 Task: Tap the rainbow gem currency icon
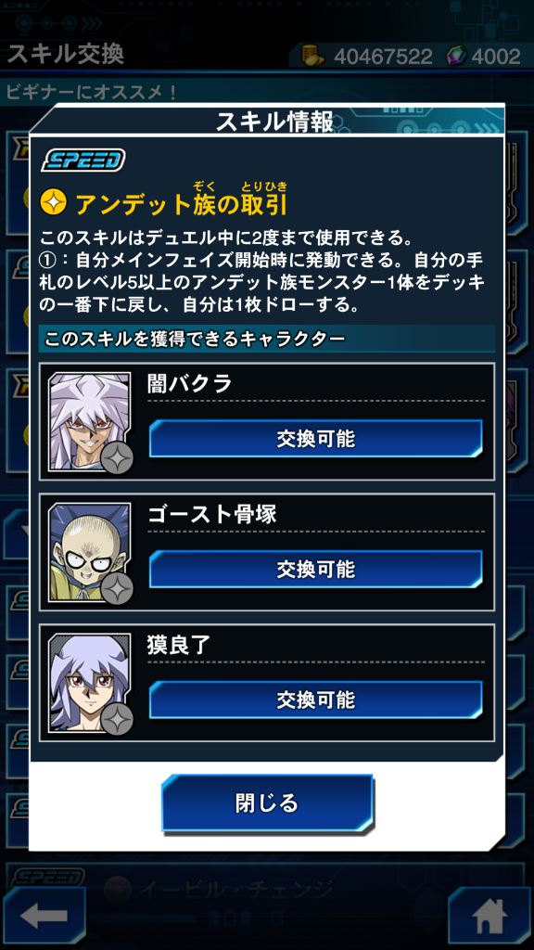point(458,56)
